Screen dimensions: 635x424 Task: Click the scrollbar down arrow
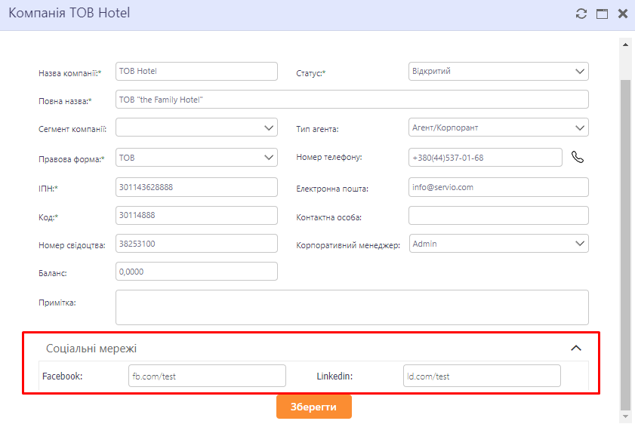(625, 416)
